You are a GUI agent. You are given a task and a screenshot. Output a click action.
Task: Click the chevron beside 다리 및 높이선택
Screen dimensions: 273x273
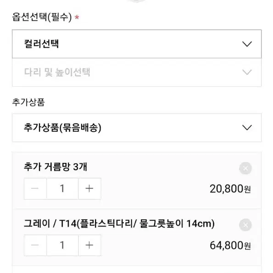coord(247,72)
